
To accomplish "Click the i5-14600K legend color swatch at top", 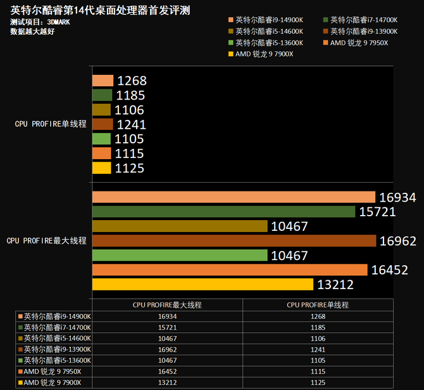I will point(230,31).
